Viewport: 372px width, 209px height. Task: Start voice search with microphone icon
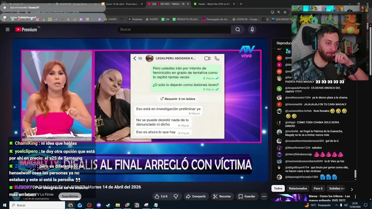coord(252,29)
